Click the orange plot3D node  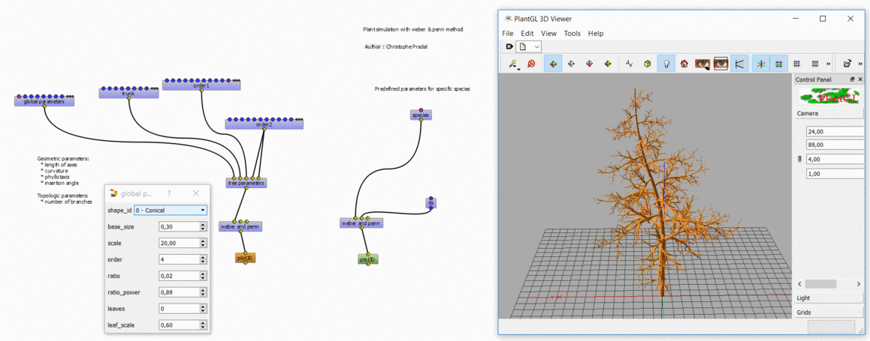(245, 258)
